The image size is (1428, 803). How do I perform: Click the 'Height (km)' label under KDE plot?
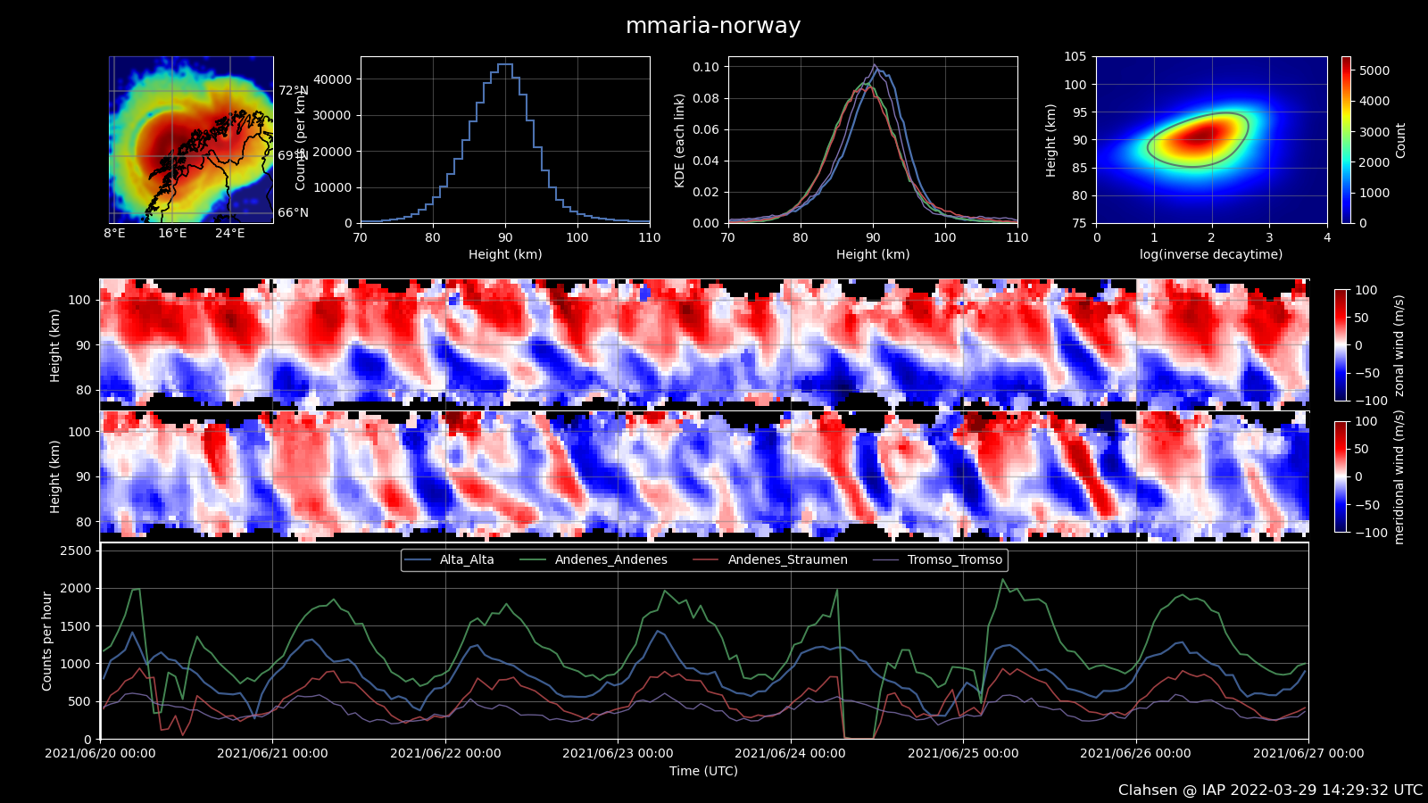click(x=873, y=254)
